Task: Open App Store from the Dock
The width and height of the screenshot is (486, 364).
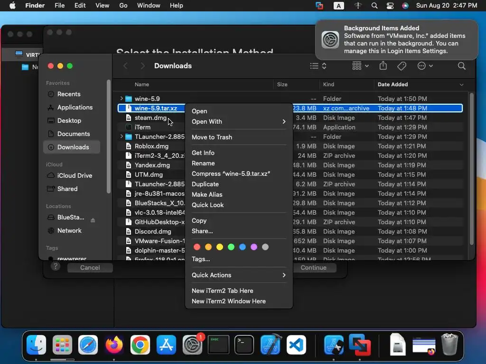Action: [166, 345]
